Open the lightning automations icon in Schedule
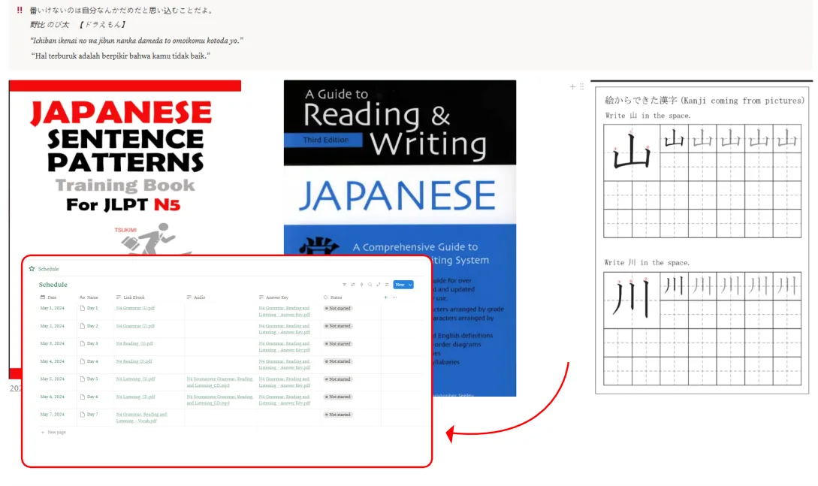818x486 pixels. pyautogui.click(x=361, y=285)
